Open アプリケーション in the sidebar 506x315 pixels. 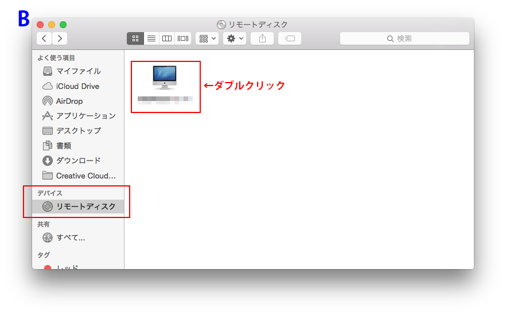(x=78, y=116)
